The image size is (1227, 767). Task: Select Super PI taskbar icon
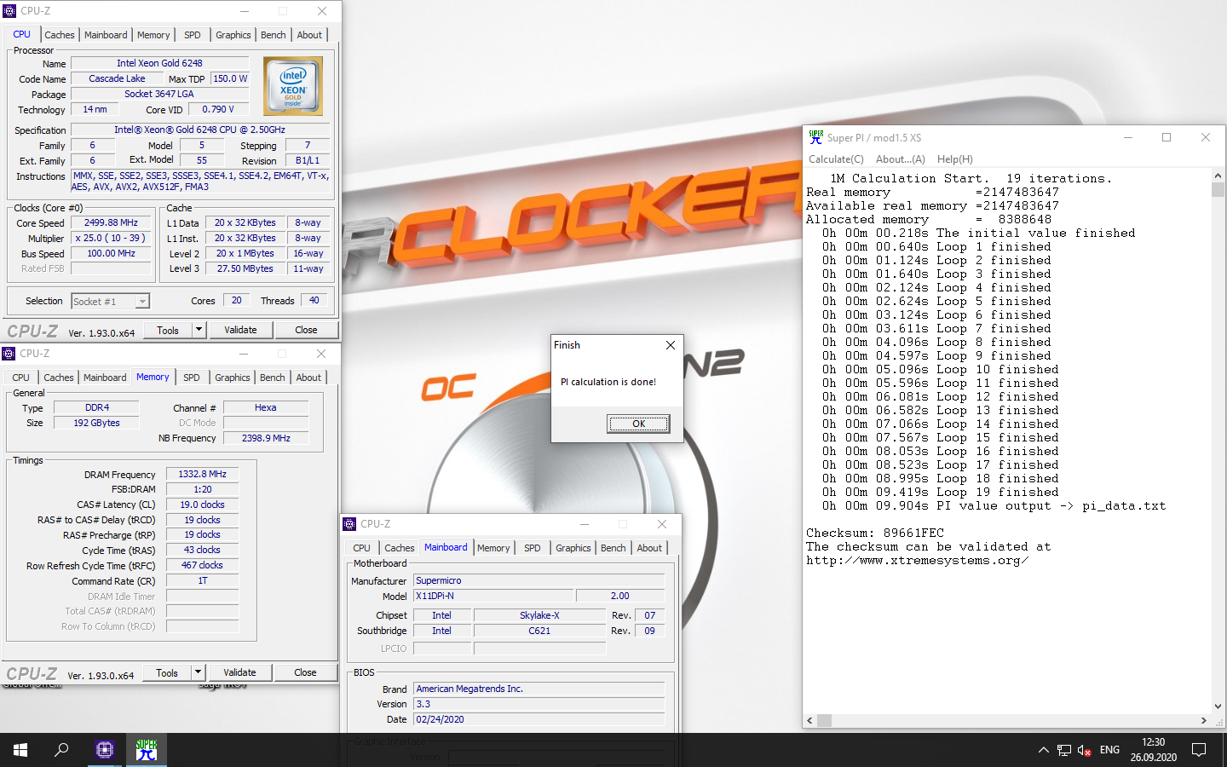click(147, 750)
